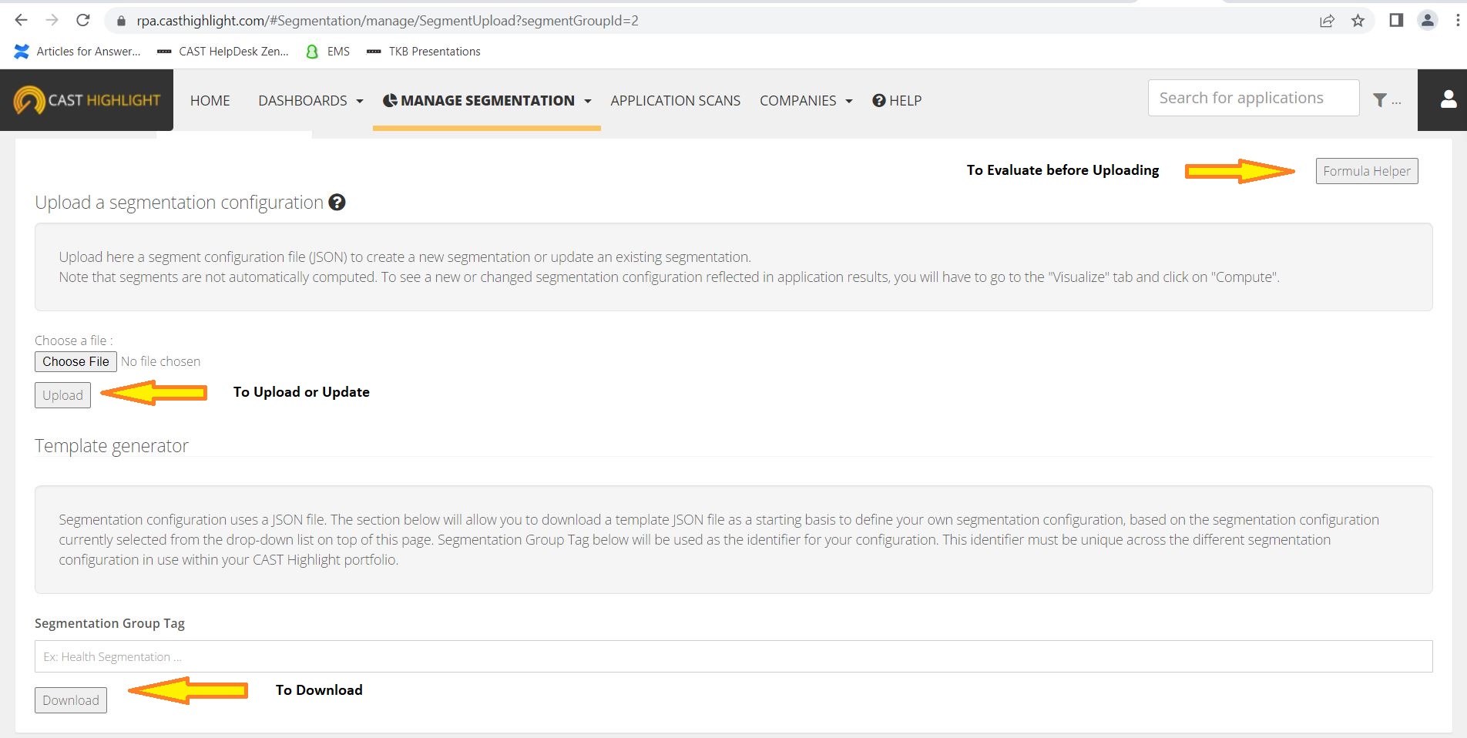Viewport: 1467px width, 738px height.
Task: Click the browser share page icon
Action: coord(1327,21)
